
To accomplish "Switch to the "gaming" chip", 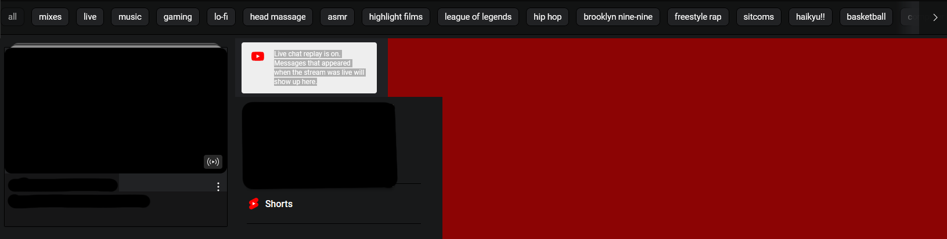I will coord(178,17).
